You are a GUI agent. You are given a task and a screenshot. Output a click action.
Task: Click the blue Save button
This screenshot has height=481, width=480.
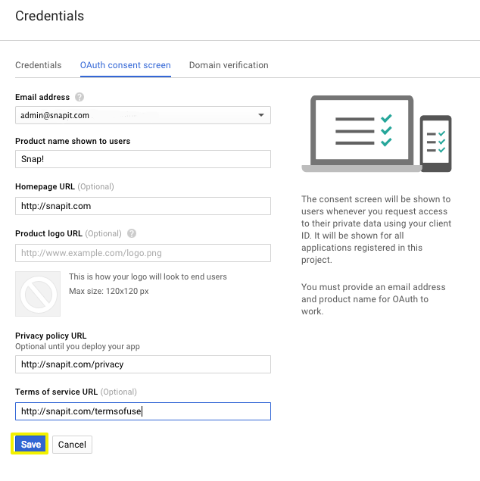tap(30, 444)
